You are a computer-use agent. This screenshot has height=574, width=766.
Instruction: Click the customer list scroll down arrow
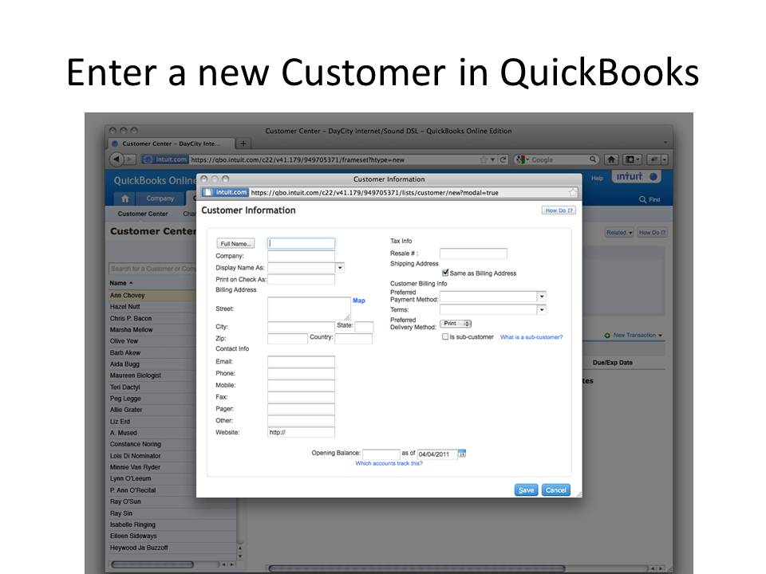point(240,556)
